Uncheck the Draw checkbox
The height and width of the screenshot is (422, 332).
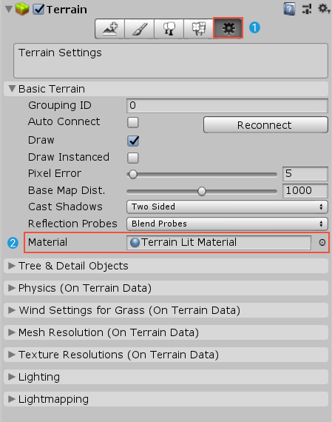point(133,141)
